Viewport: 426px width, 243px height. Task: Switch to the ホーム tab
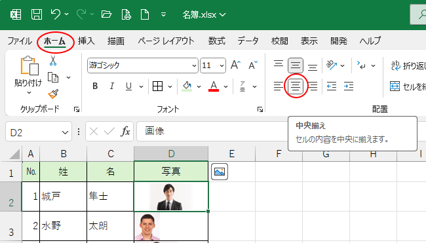tap(55, 41)
